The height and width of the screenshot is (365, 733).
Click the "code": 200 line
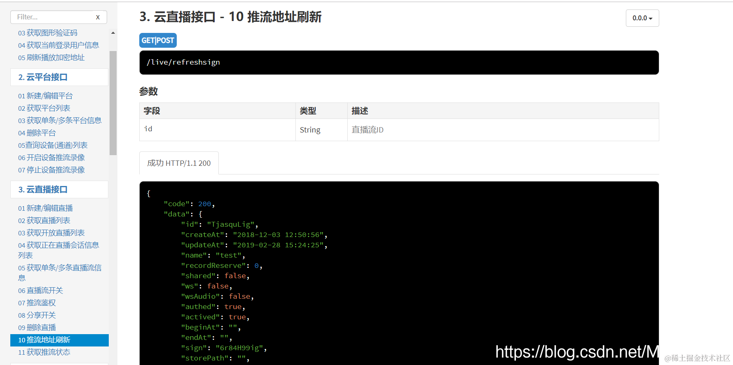point(189,204)
